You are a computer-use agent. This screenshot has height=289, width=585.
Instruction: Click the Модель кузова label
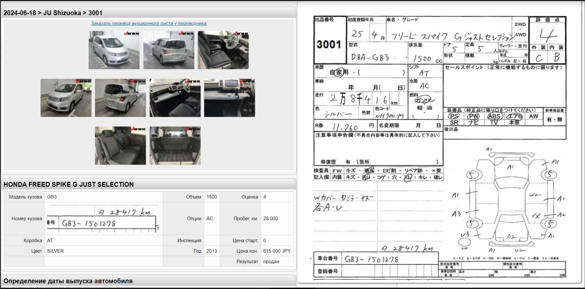pos(26,197)
